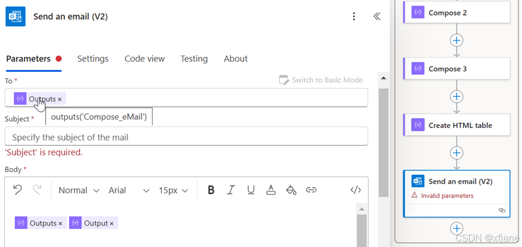The image size is (522, 247).
Task: Click the insert link icon
Action: [311, 190]
